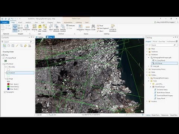The height and width of the screenshot is (134, 179).
Task: Switch Contents to List By Editing
Action: [x=17, y=46]
